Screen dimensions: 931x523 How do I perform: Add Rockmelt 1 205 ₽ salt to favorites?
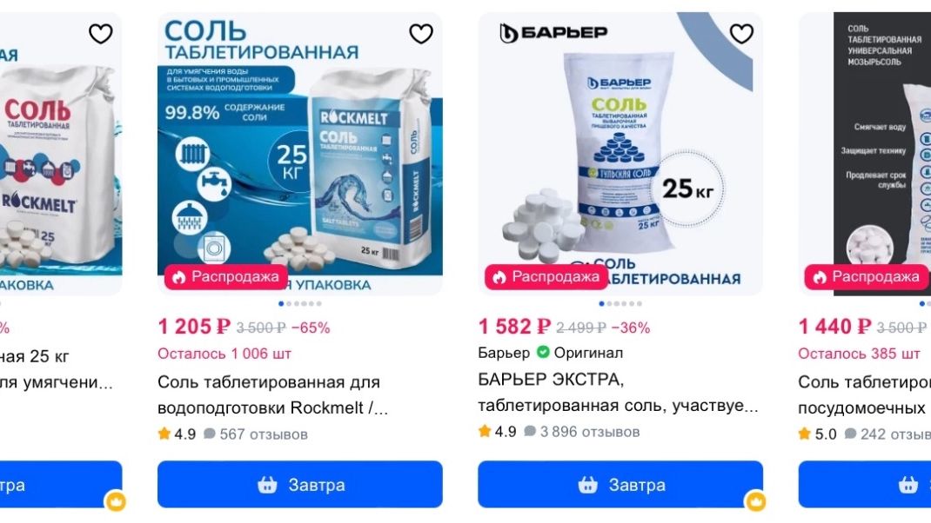(x=421, y=34)
